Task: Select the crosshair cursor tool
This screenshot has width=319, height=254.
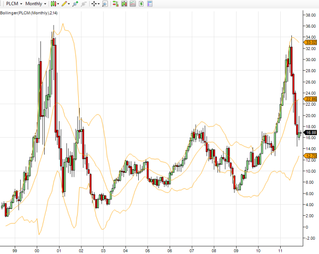Action: pos(94,4)
